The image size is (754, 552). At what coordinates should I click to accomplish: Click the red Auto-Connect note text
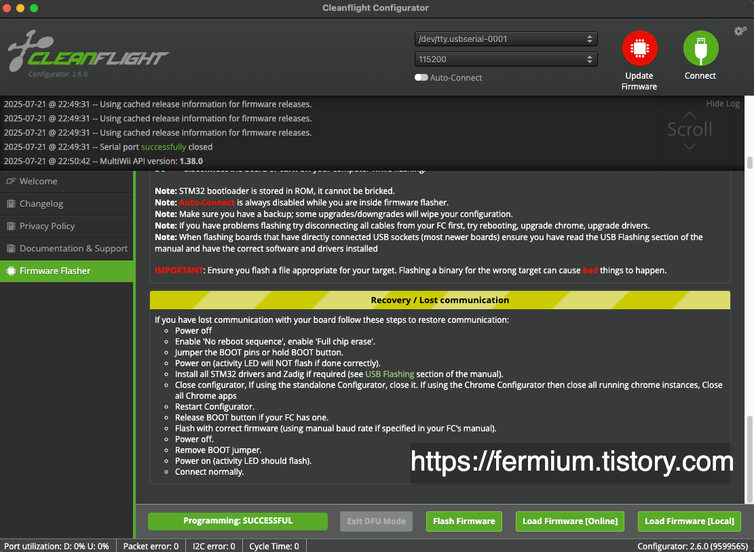pyautogui.click(x=207, y=202)
